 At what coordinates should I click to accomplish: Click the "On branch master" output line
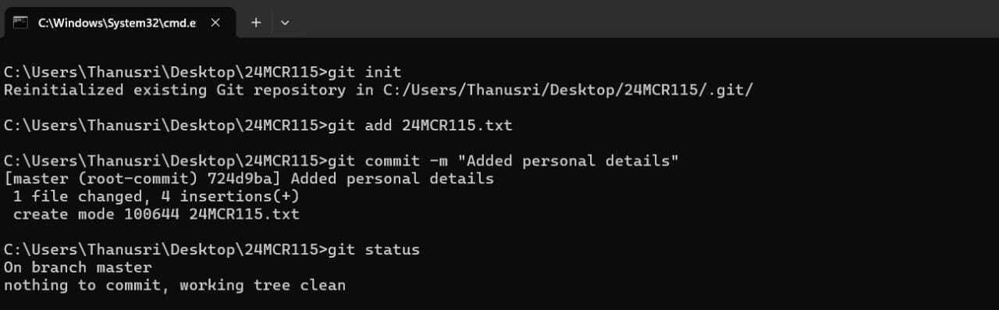(x=78, y=268)
